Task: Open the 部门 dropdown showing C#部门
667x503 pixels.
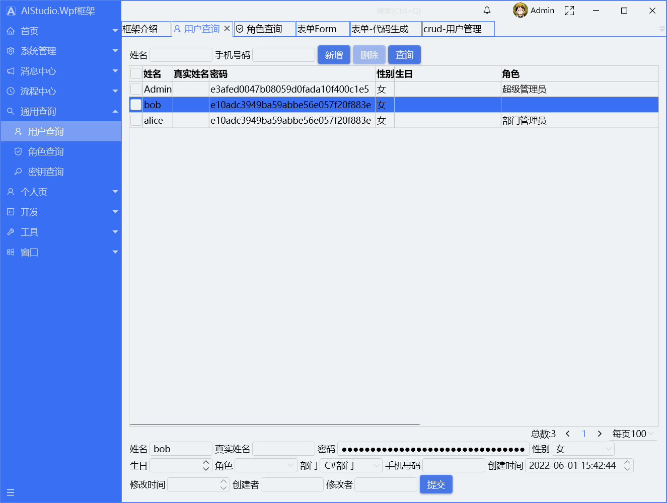Action: [351, 465]
